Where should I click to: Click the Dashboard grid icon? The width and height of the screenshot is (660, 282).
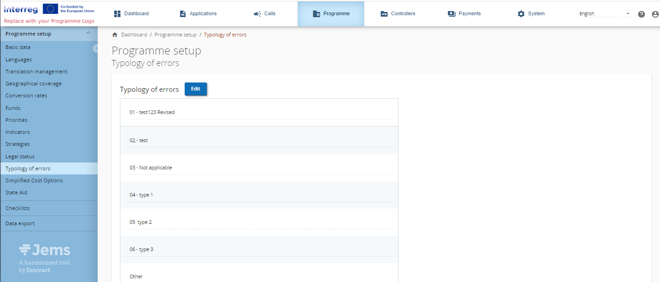117,14
